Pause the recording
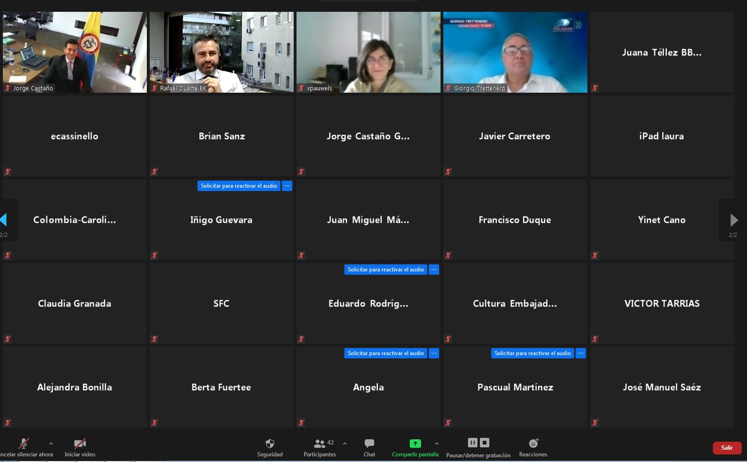 tap(472, 443)
